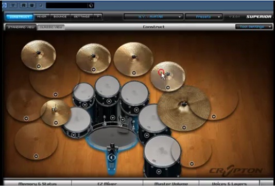Toggle the R automation read button
This screenshot has width=275, height=186.
[x=24, y=6]
